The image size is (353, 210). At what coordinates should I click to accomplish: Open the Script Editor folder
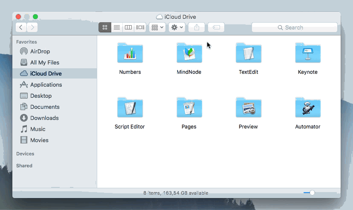coord(130,108)
